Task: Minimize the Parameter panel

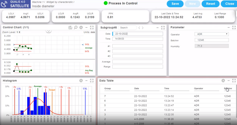Action: pos(229,28)
